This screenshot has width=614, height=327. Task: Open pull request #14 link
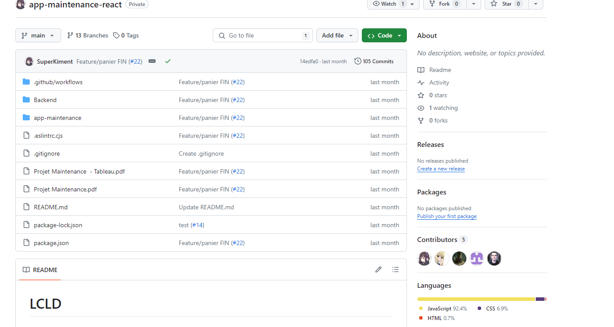pos(198,225)
